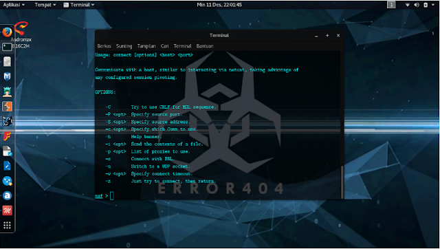Image resolution: width=440 pixels, height=249 pixels.
Task: Open the dark blue creature dock icon
Action: (7, 121)
